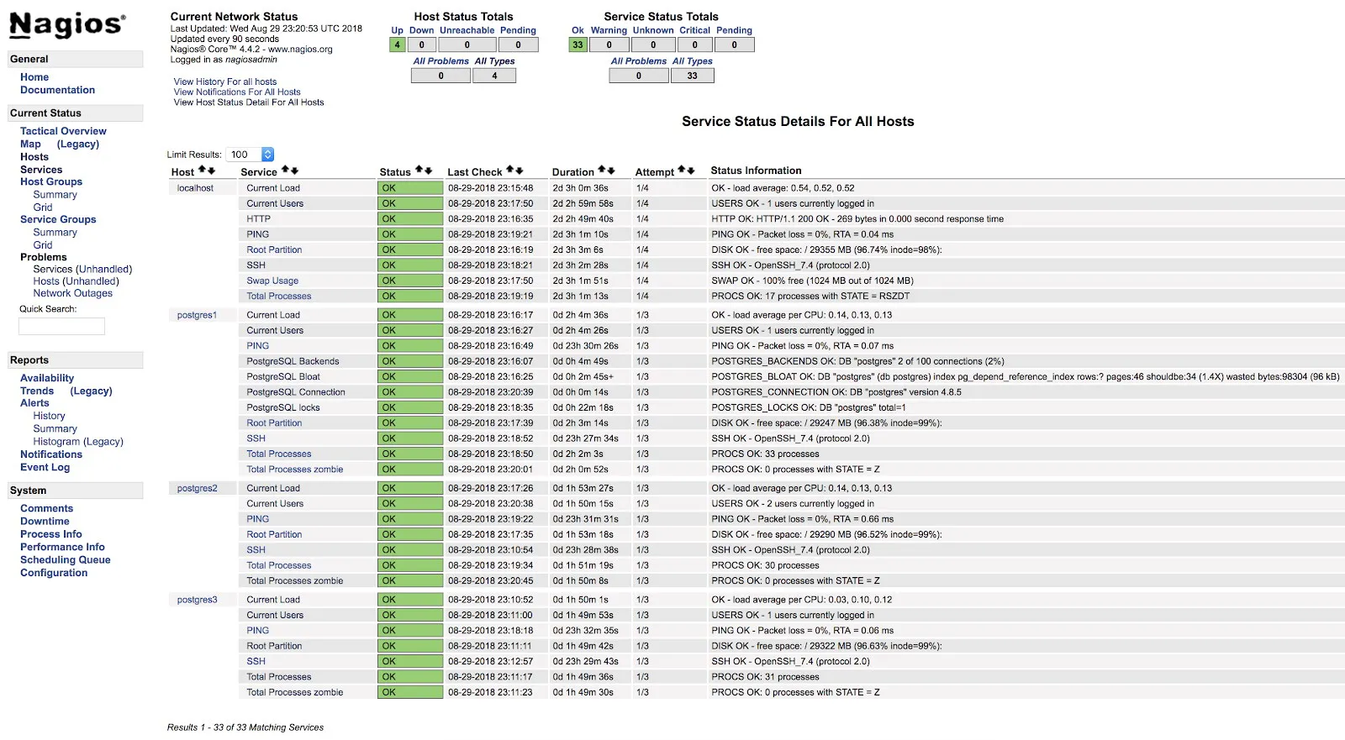Sort Service column ascending with up arrow
The width and height of the screenshot is (1345, 740).
tap(285, 171)
